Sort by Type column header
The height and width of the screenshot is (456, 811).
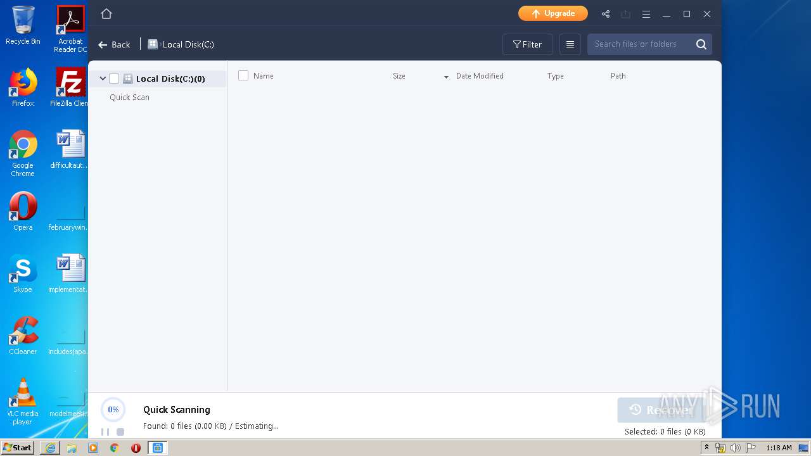(556, 76)
